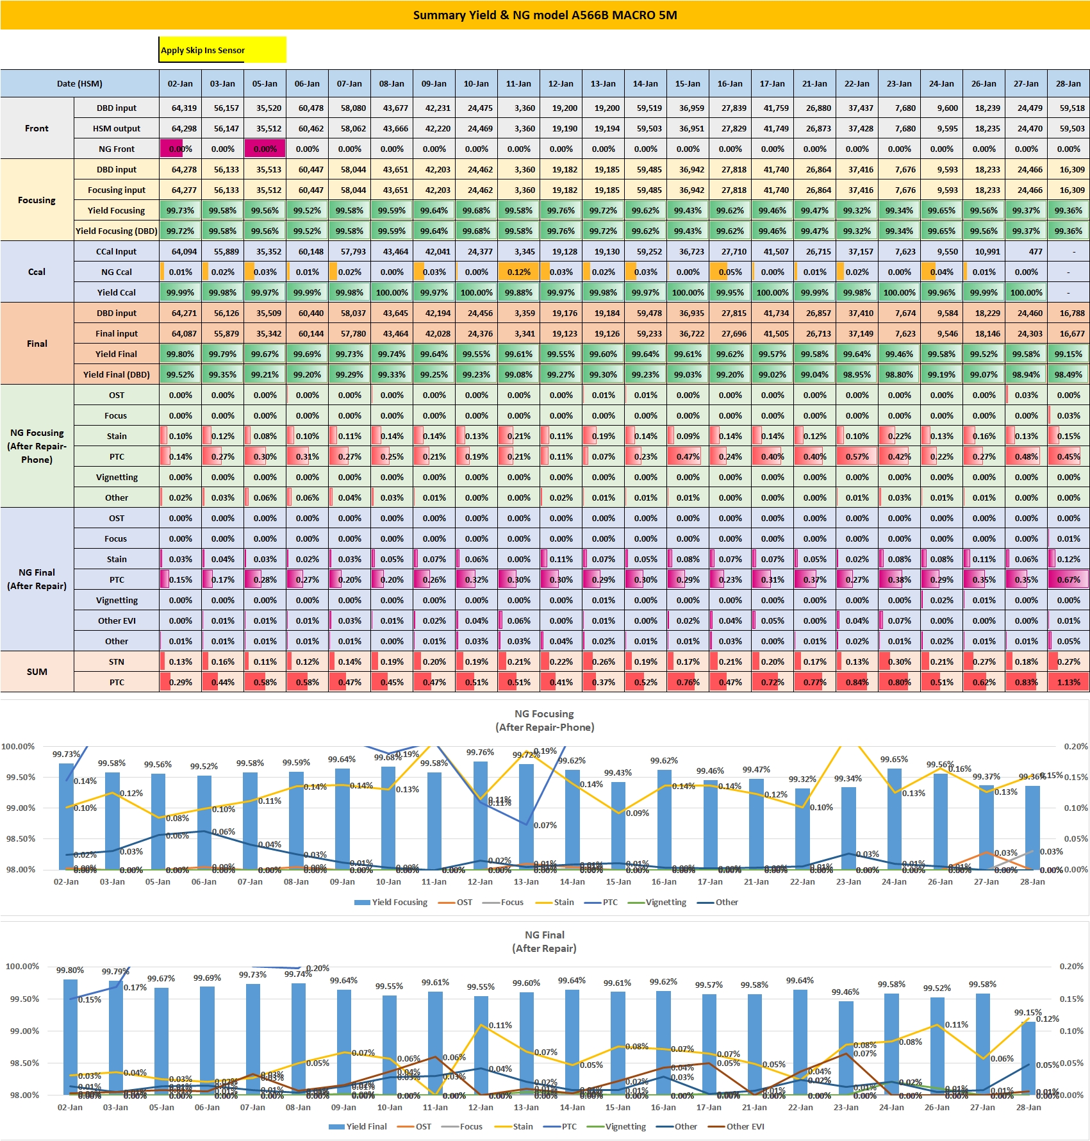Click the 'Yield Focusing (DBD)' row label
The width and height of the screenshot is (1090, 1141).
point(117,231)
